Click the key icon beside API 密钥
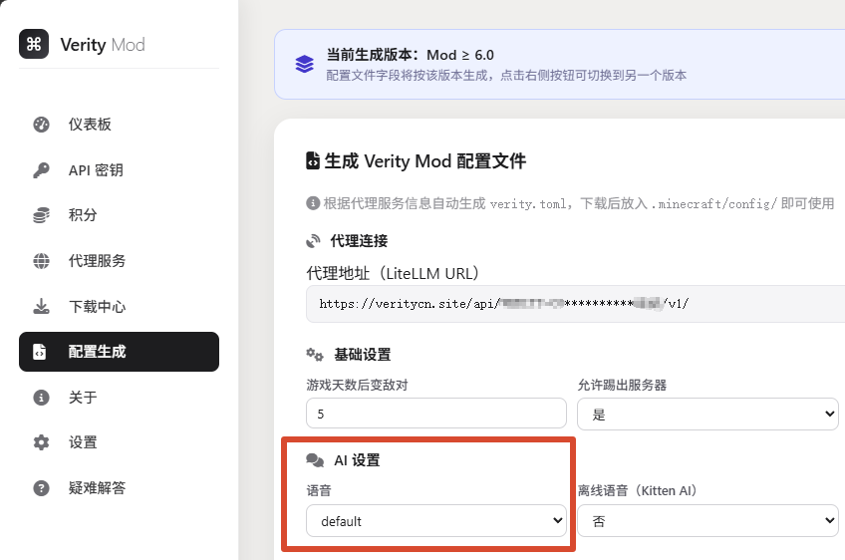This screenshot has width=845, height=560. coord(41,170)
